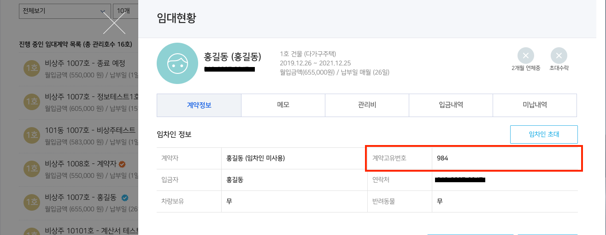
Task: Click the orange verified badge beside 계약자
Action: [122, 164]
